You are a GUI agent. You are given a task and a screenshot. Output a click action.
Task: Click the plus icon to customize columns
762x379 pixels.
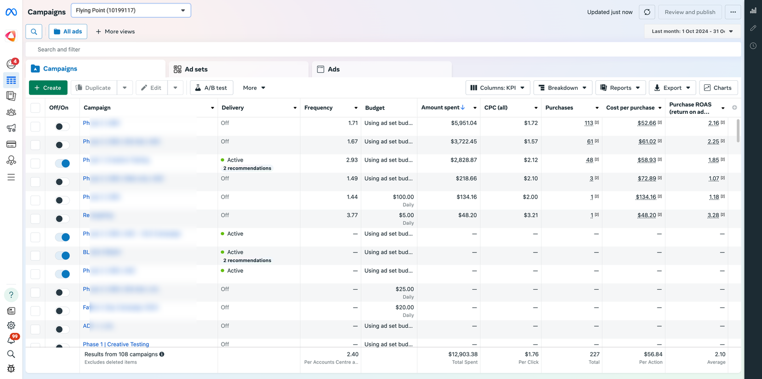pyautogui.click(x=735, y=108)
